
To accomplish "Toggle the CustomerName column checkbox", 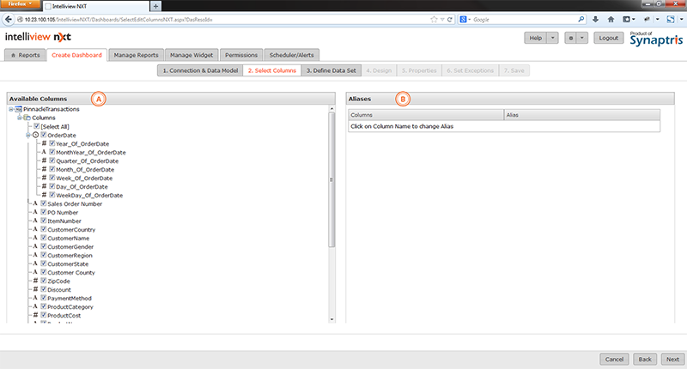I will tap(42, 238).
